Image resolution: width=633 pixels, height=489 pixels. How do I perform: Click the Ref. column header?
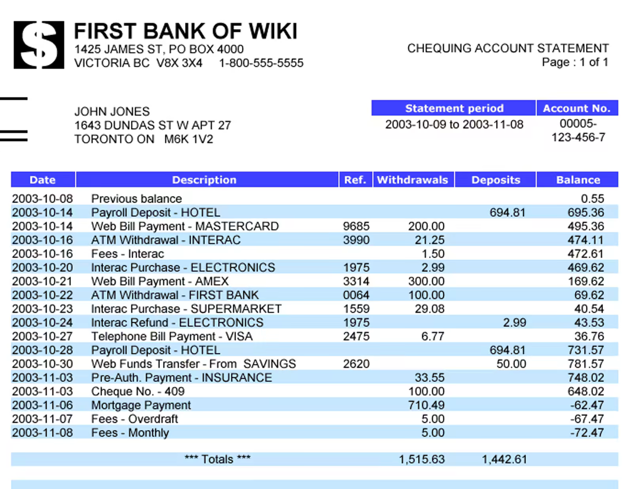355,180
